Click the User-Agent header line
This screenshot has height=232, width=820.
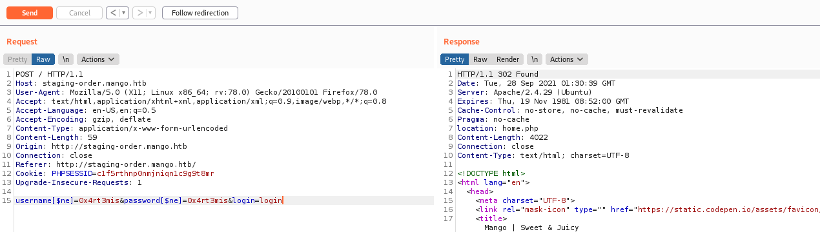(x=196, y=92)
